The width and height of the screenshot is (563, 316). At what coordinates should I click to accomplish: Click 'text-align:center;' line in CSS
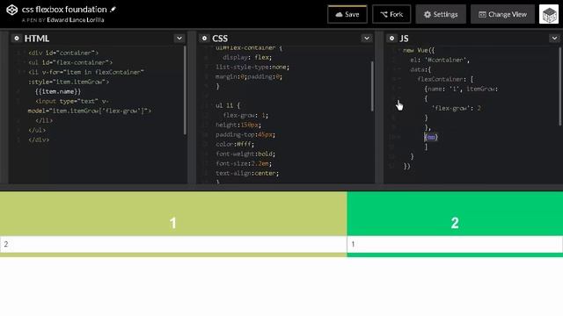247,173
